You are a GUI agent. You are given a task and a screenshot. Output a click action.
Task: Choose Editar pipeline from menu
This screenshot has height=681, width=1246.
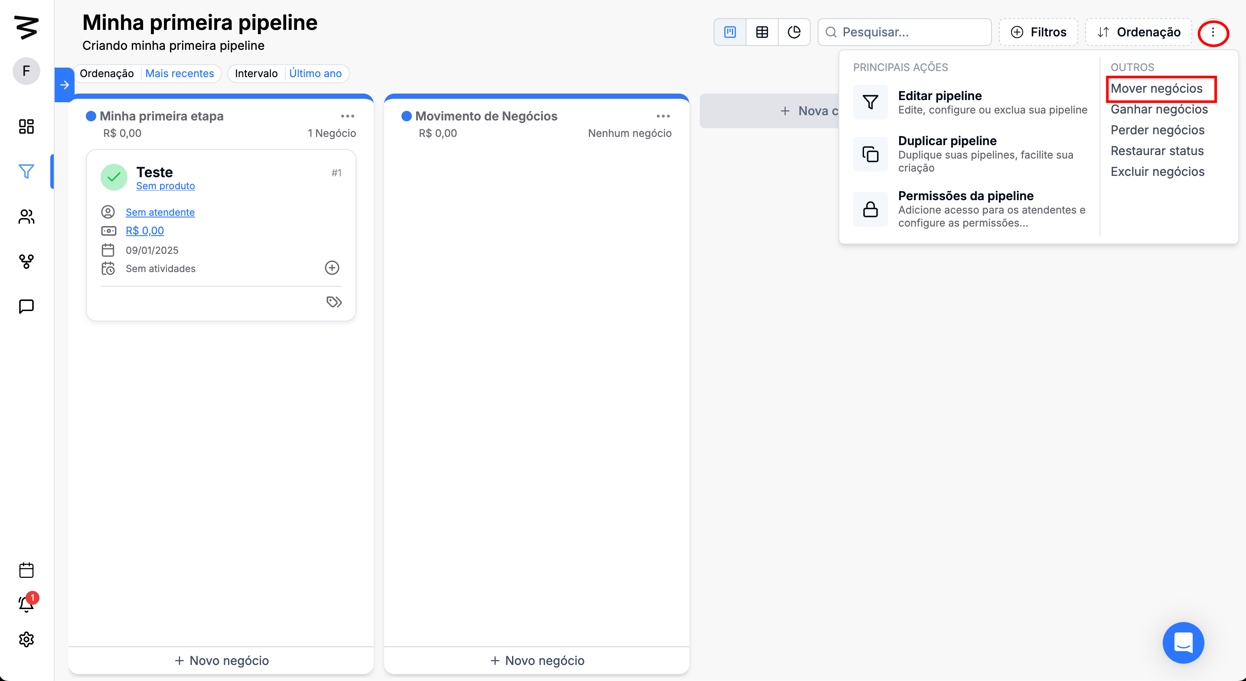pos(940,96)
